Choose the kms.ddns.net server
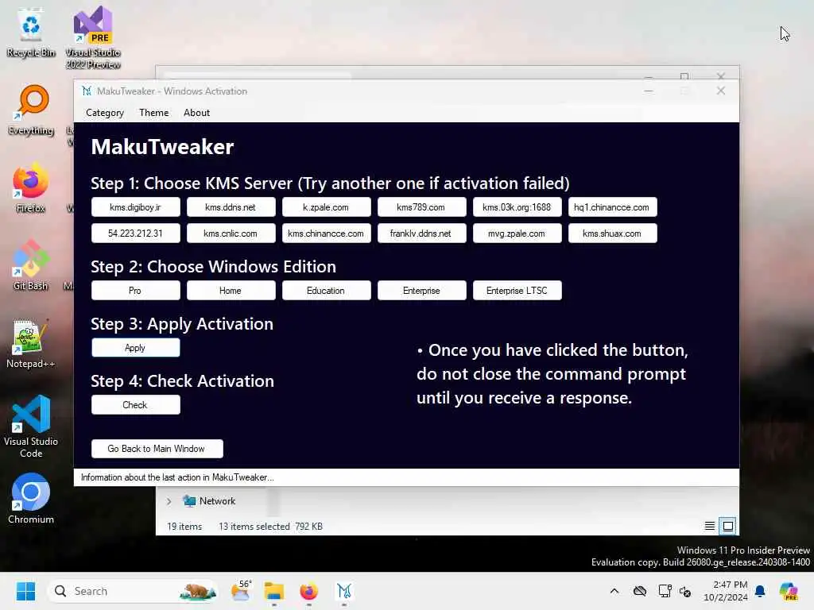The width and height of the screenshot is (814, 610). (x=231, y=207)
